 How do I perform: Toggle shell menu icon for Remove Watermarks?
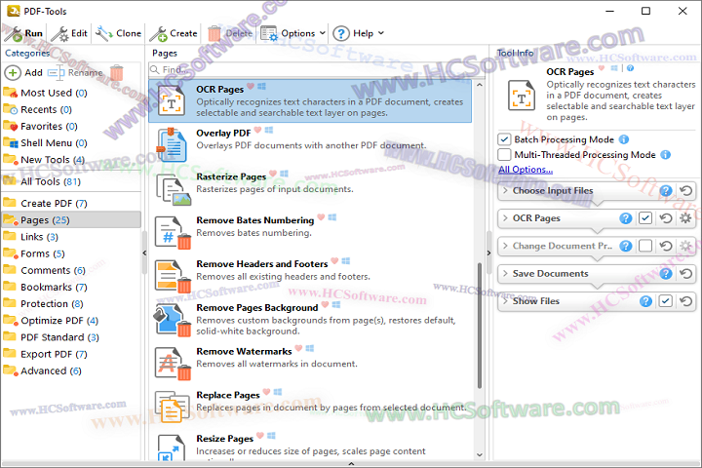tap(310, 348)
